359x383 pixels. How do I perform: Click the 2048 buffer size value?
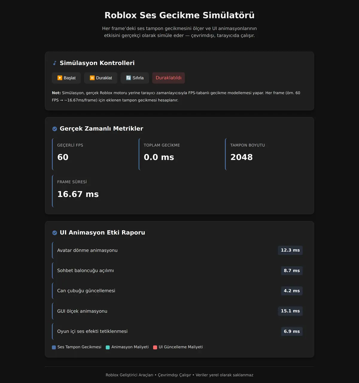click(x=241, y=157)
